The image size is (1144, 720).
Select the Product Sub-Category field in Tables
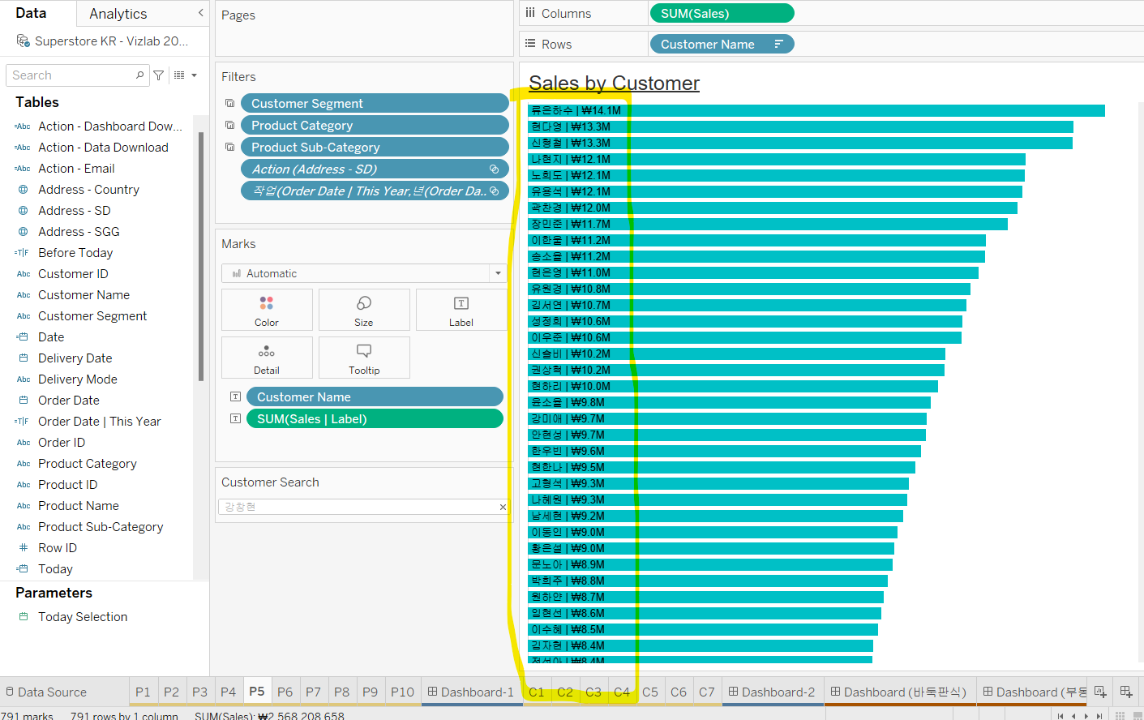[x=101, y=527]
